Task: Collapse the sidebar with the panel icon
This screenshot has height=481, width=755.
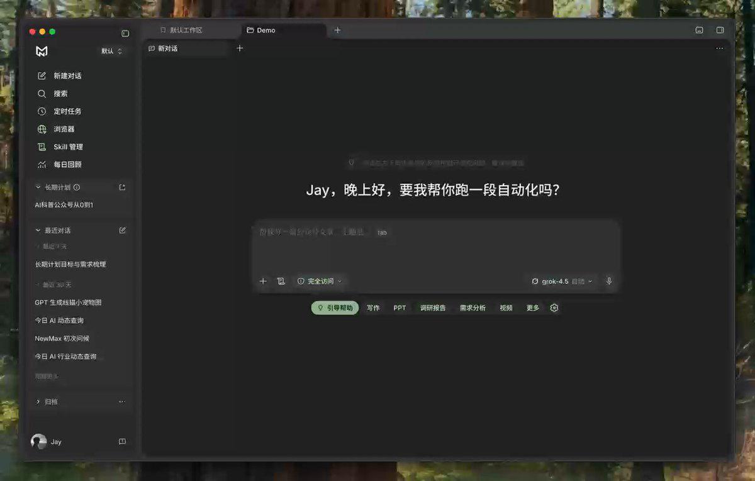Action: click(125, 33)
